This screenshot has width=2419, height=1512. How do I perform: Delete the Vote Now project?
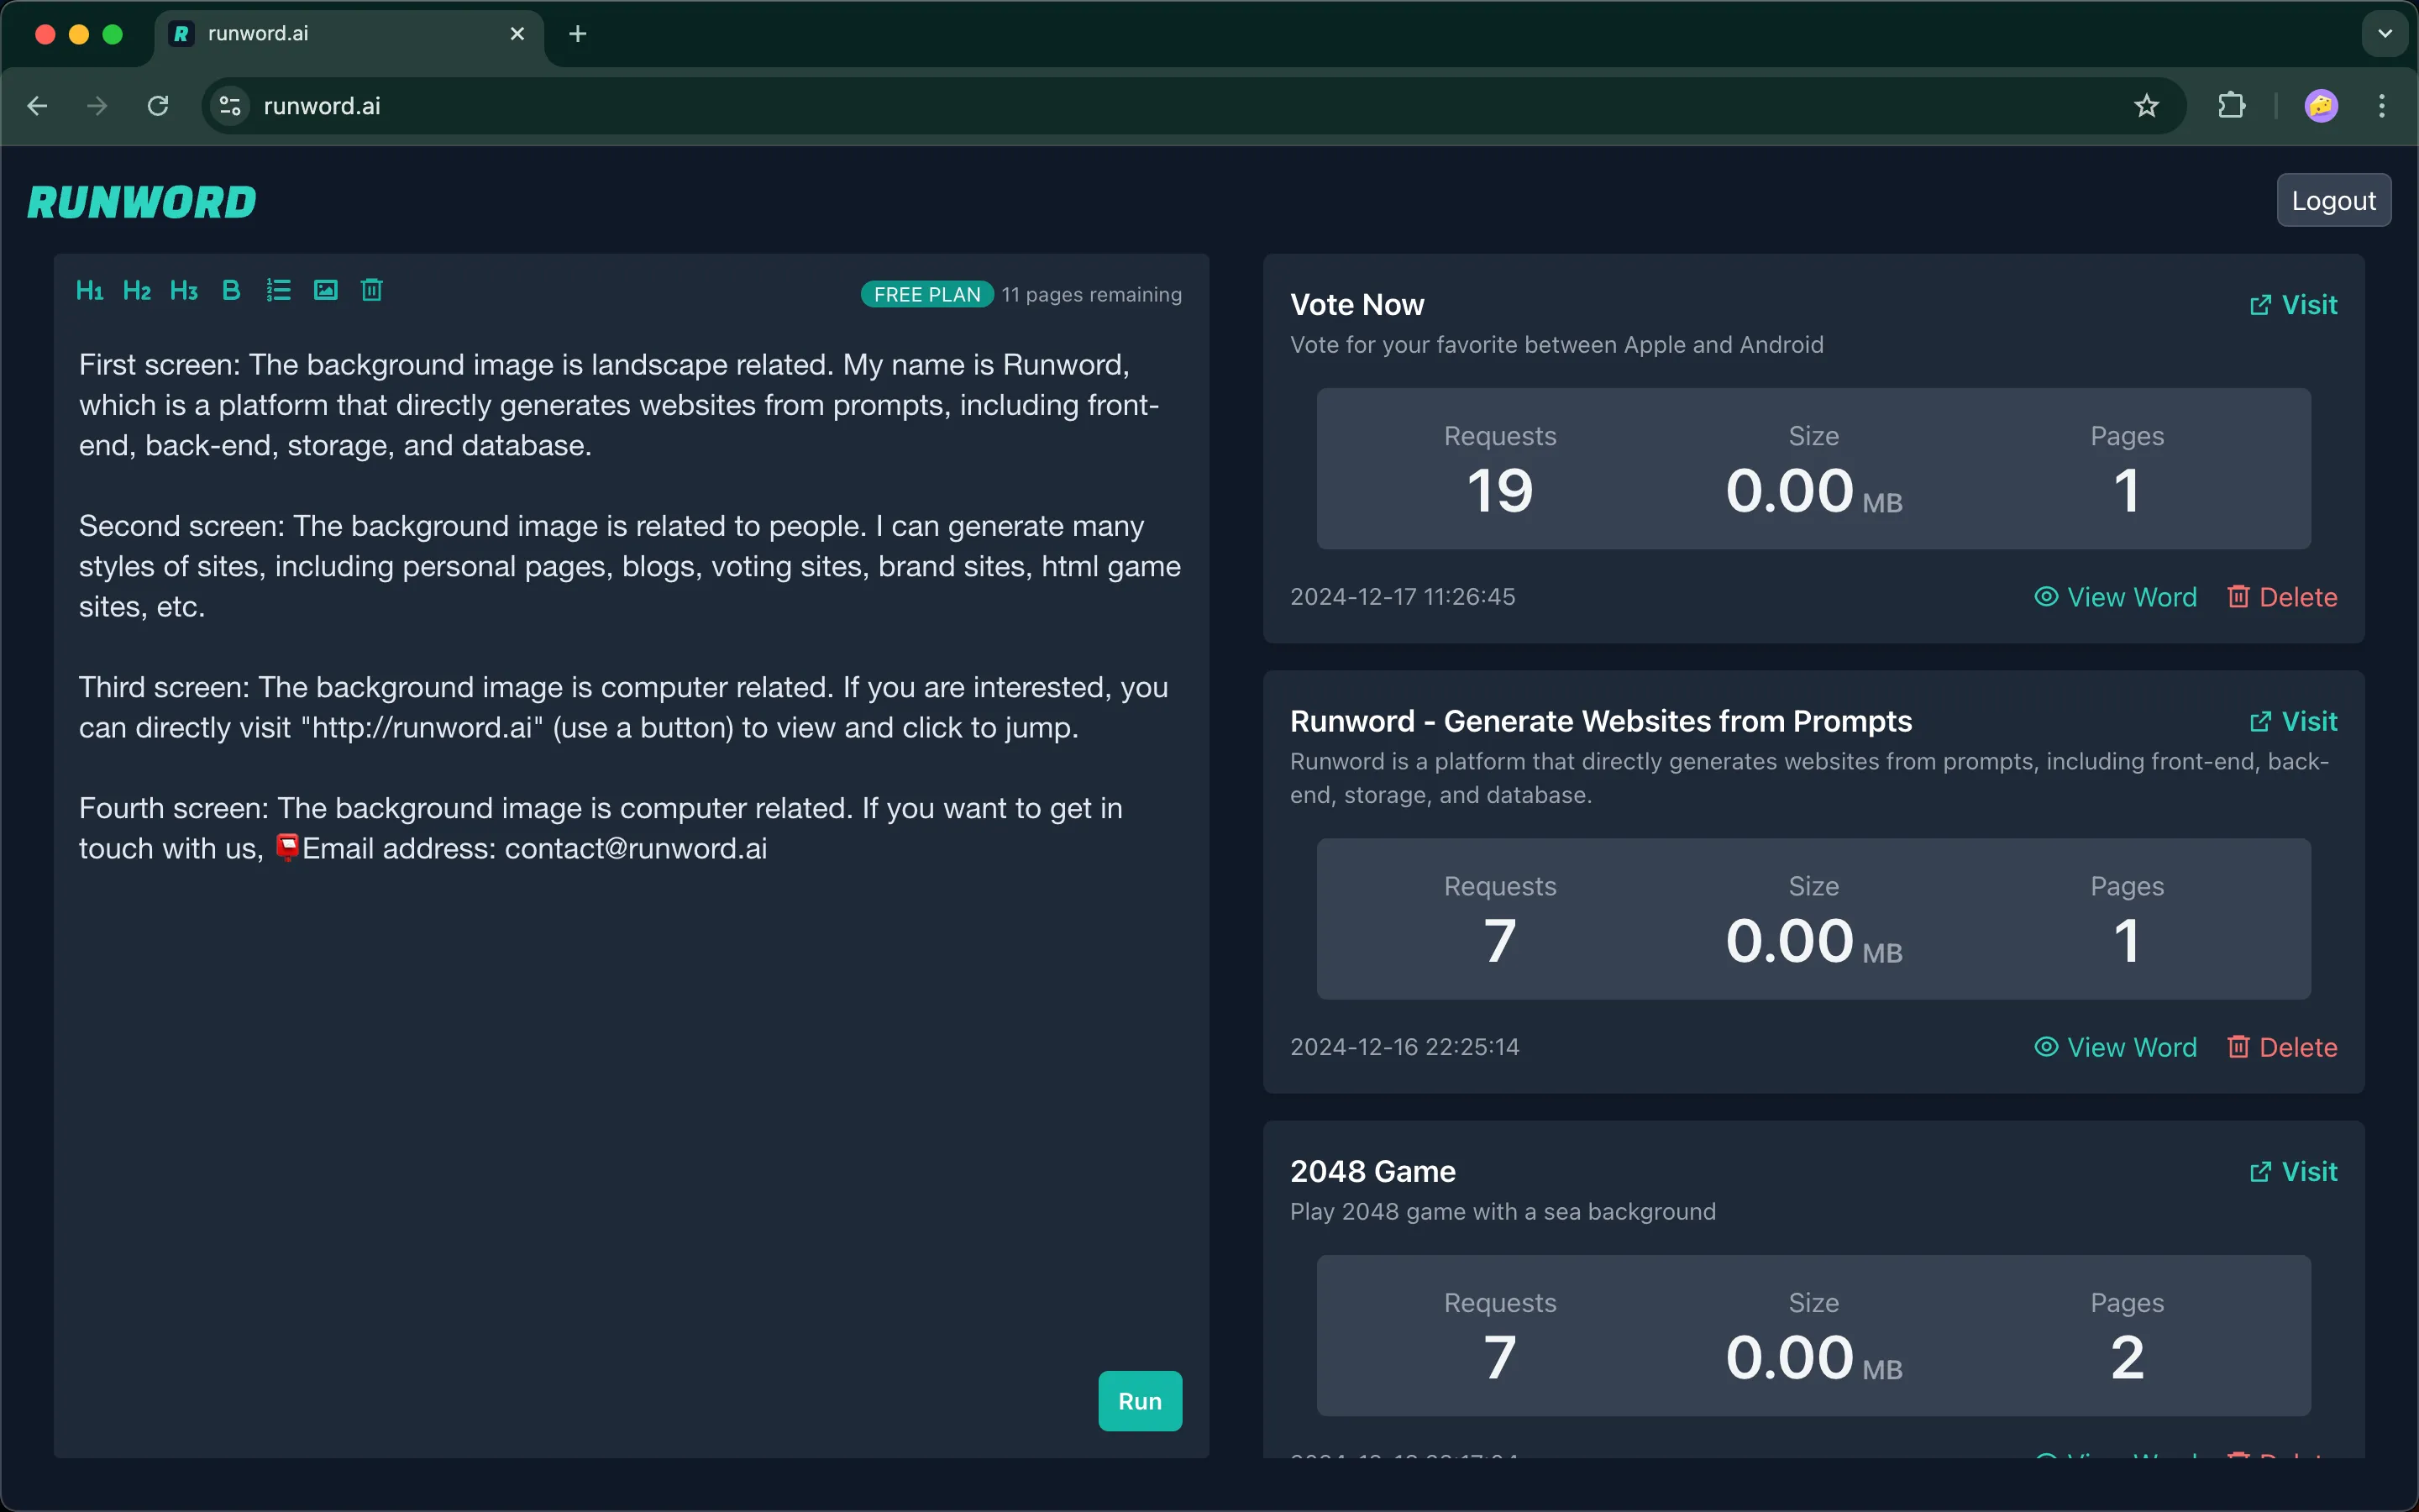tap(2284, 596)
